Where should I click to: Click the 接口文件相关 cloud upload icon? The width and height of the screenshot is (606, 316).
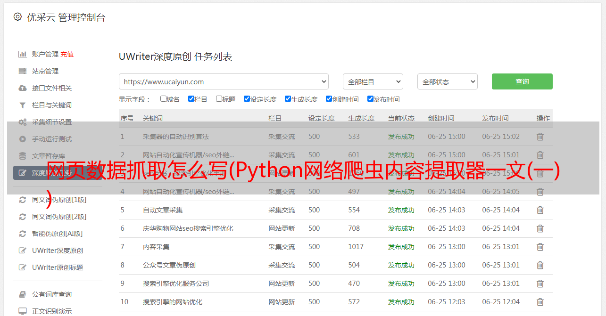(x=22, y=88)
